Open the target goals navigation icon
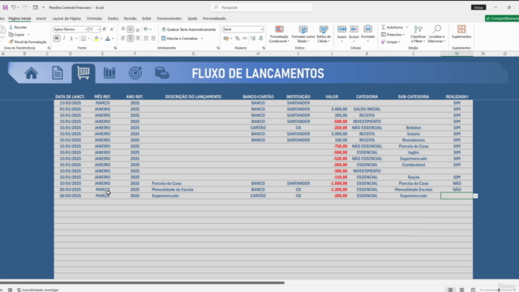This screenshot has height=292, width=519. (x=135, y=73)
